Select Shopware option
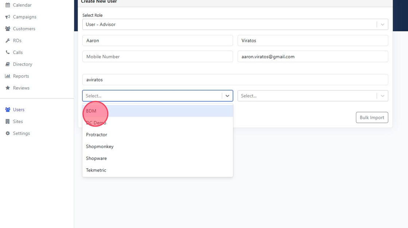Image resolution: width=408 pixels, height=228 pixels. [157, 159]
